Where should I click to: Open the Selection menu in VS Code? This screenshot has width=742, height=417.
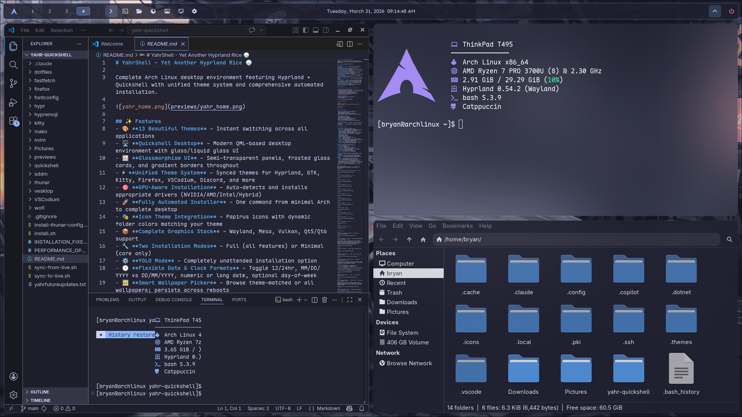click(61, 30)
